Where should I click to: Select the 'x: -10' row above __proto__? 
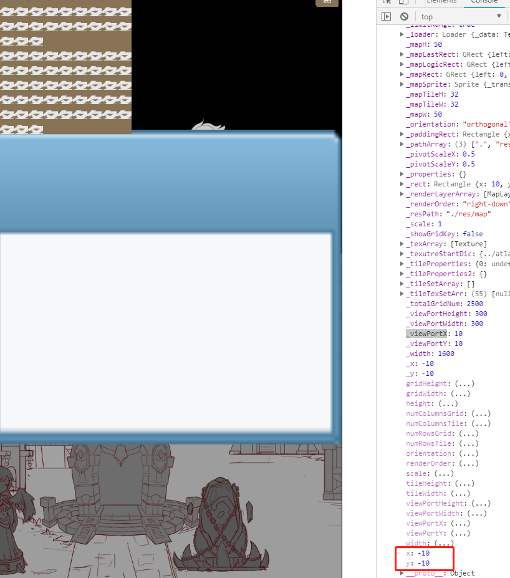[x=418, y=553]
